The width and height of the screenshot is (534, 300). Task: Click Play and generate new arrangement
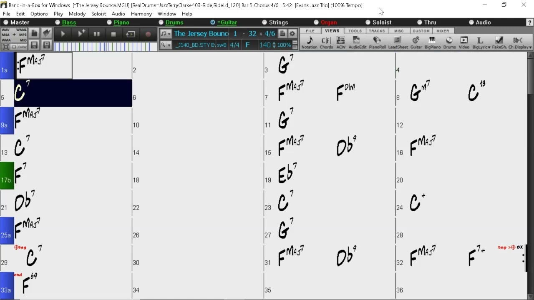point(81,34)
